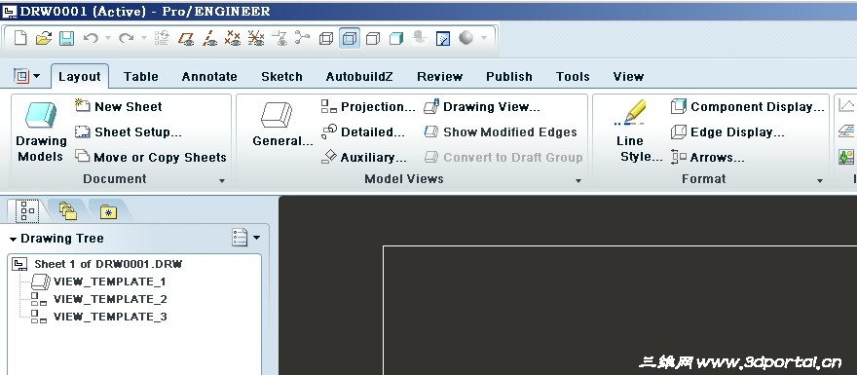This screenshot has height=375, width=857.
Task: Select the Favorites navigator tab
Action: pos(108,211)
